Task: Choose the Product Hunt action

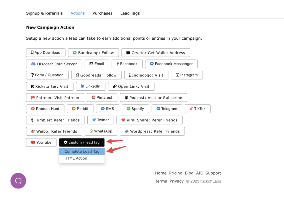Action: pos(45,109)
